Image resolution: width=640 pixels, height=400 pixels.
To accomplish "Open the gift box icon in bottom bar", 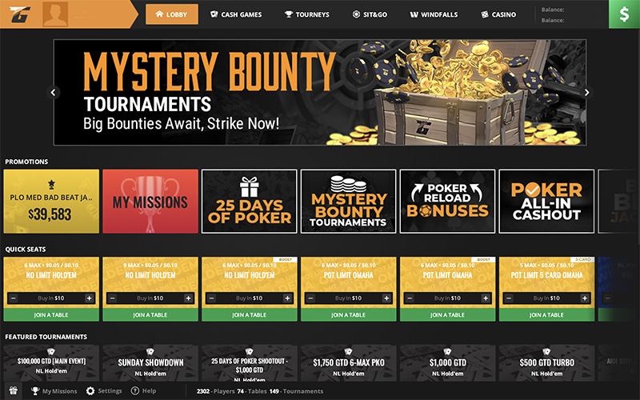I will pos(14,390).
